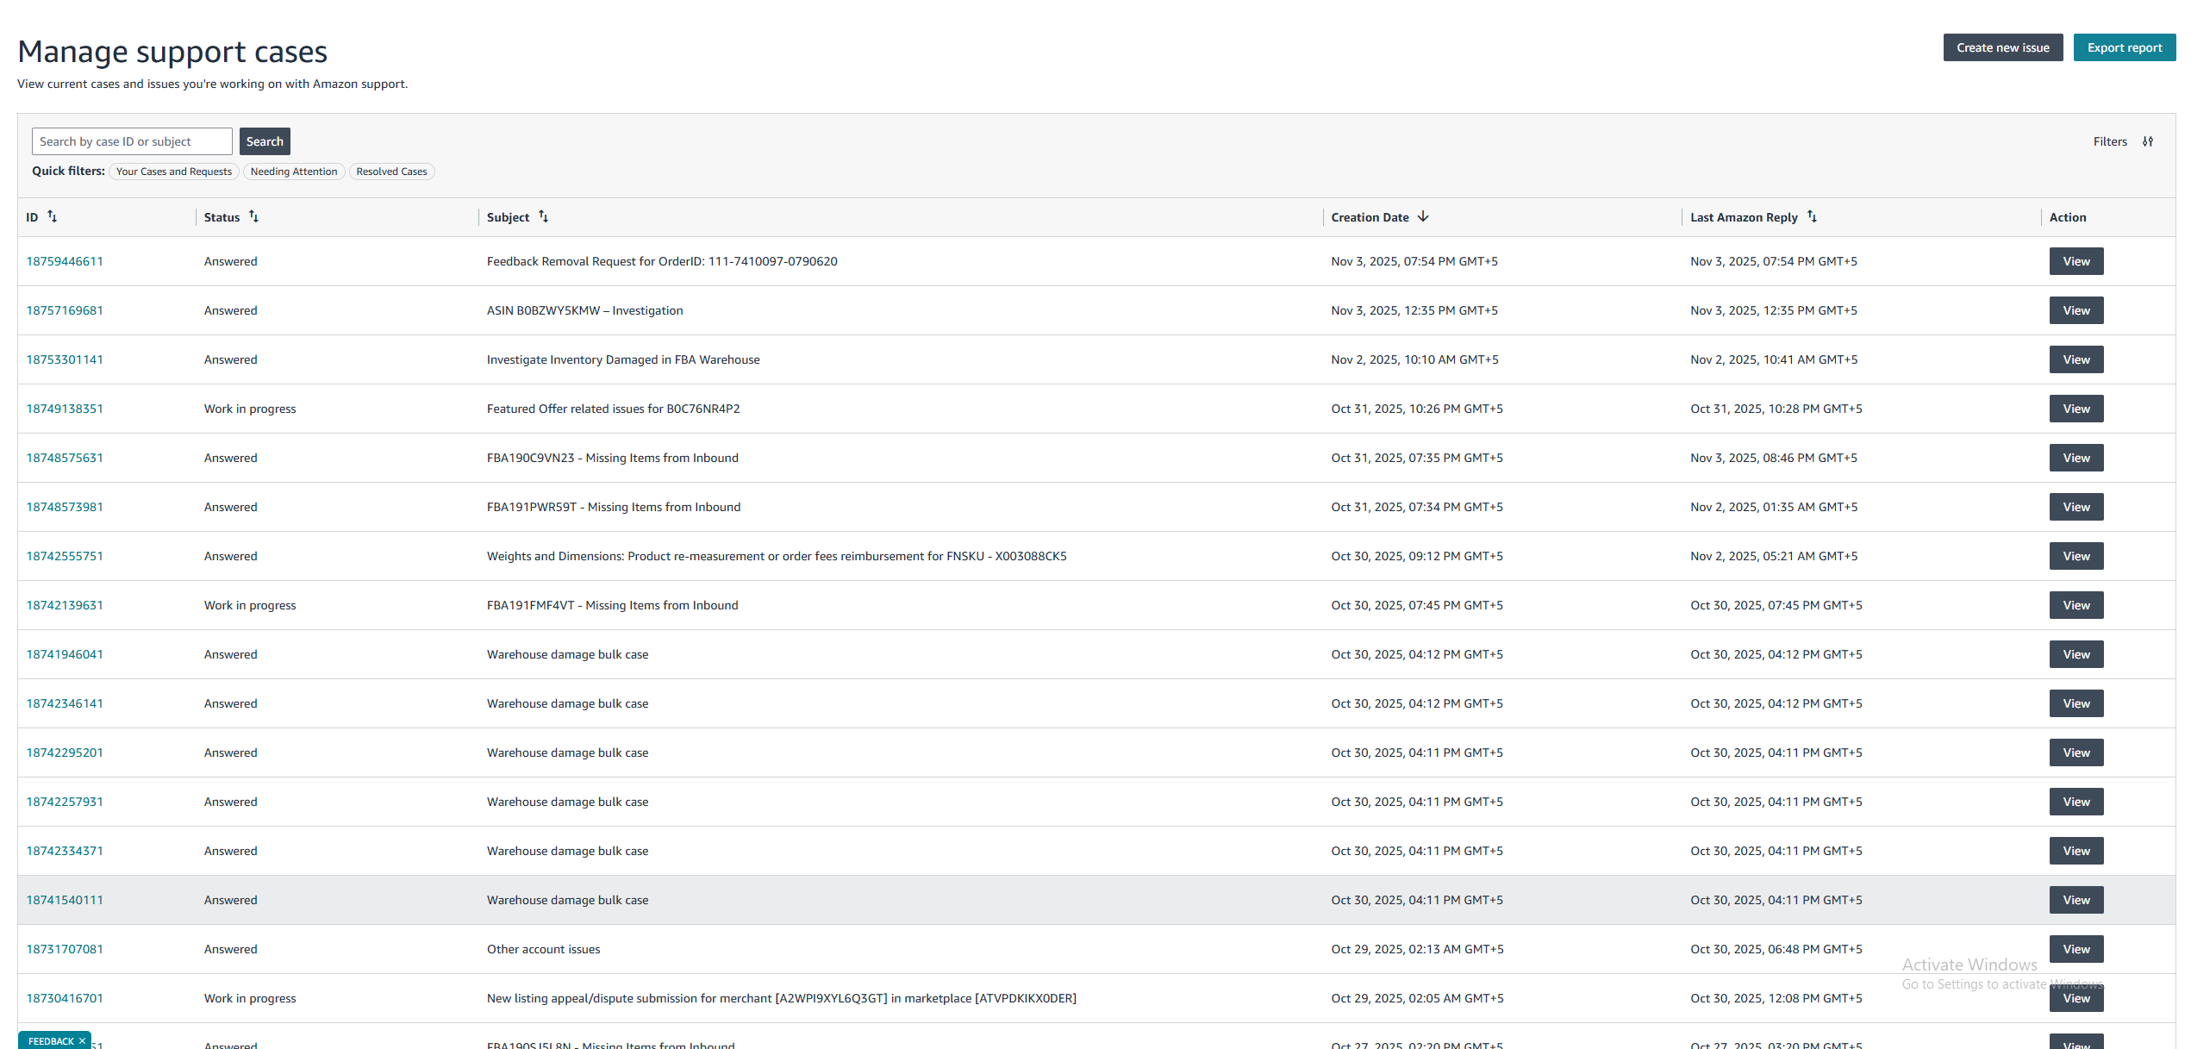Open case 18731707081 link
The height and width of the screenshot is (1049, 2191).
(65, 949)
